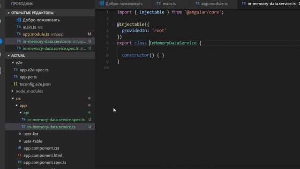
Task: Open the Добро пожаловать tab
Action: pyautogui.click(x=124, y=4)
